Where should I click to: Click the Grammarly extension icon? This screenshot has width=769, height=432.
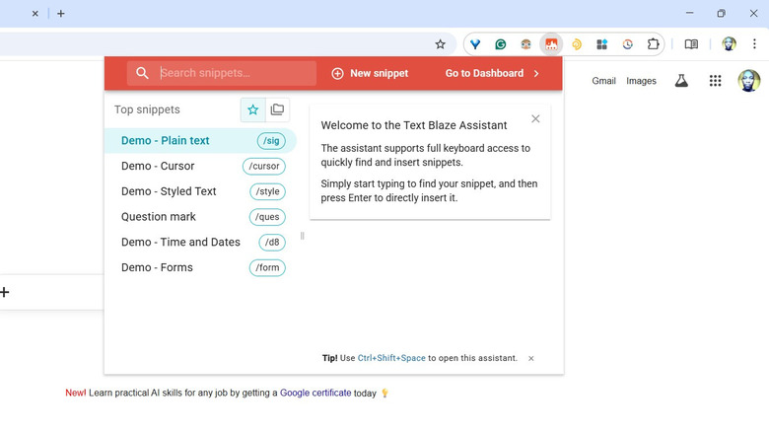(500, 44)
